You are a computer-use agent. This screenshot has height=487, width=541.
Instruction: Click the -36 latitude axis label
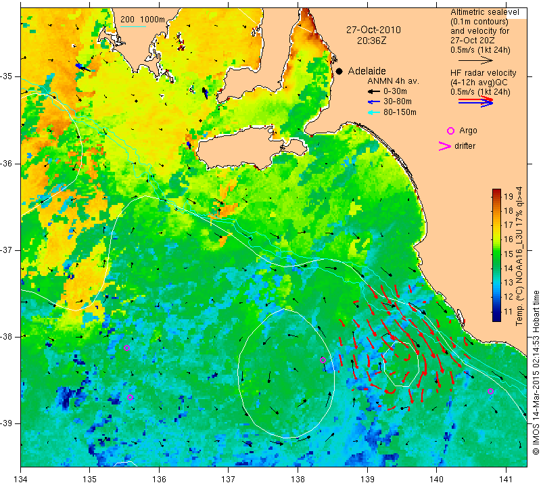coord(7,163)
